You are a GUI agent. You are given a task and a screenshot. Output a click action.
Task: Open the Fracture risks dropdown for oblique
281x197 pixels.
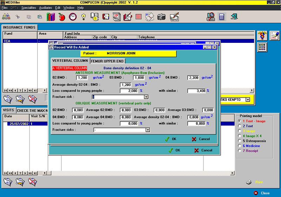click(148, 130)
